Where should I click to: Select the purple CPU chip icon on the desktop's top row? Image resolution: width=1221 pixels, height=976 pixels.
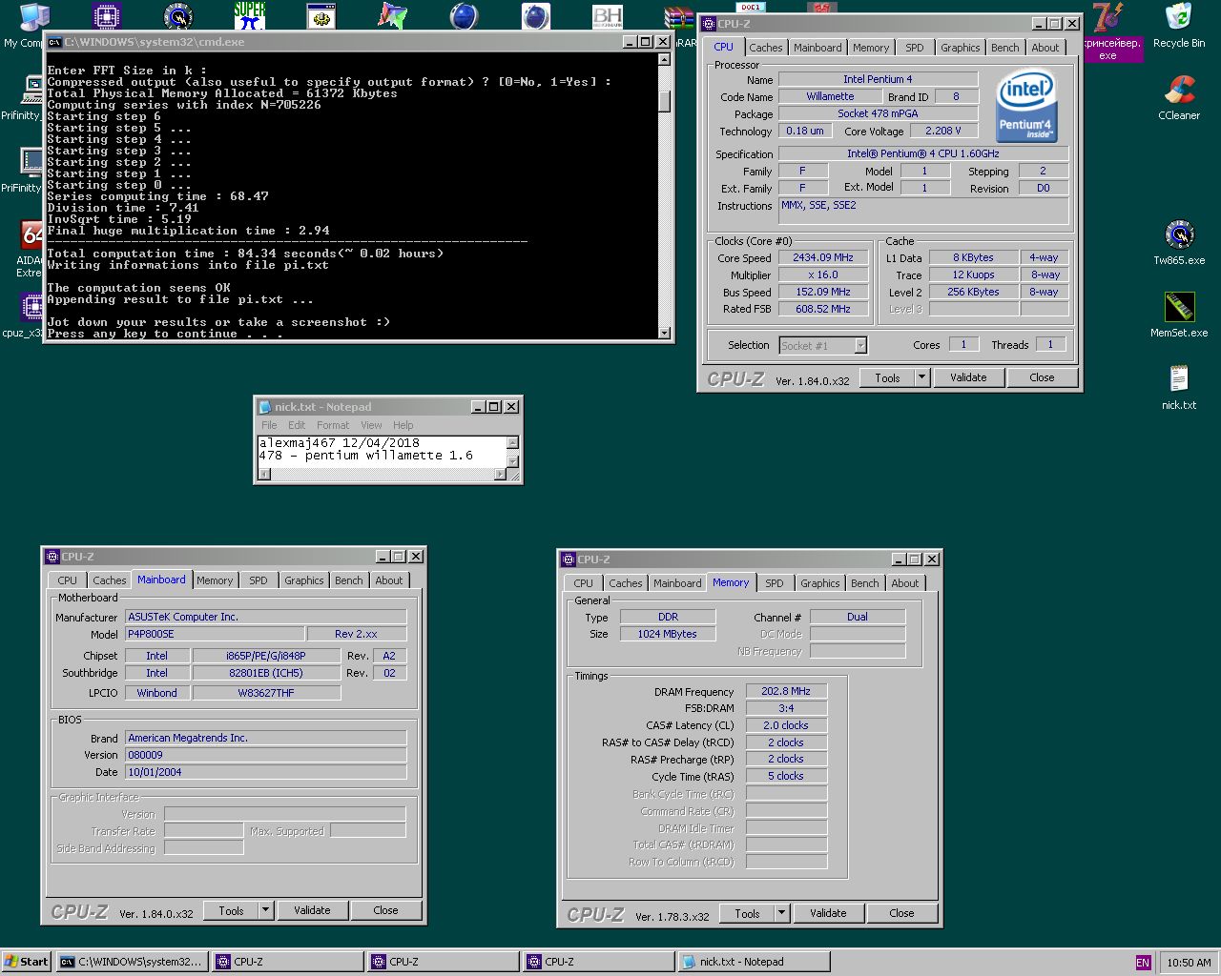(x=107, y=16)
